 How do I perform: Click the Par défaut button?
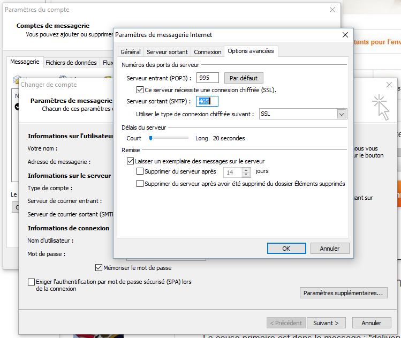(244, 78)
